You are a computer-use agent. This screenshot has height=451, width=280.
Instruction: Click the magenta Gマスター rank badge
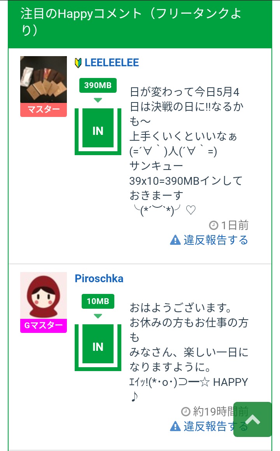click(x=44, y=325)
